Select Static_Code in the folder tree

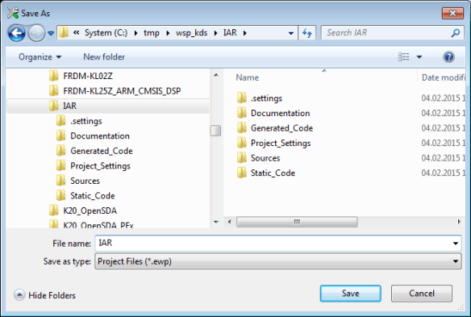[93, 196]
